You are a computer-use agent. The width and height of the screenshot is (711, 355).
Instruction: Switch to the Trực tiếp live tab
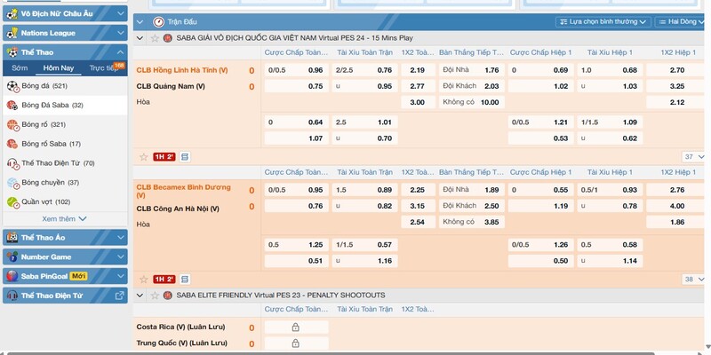click(x=105, y=67)
